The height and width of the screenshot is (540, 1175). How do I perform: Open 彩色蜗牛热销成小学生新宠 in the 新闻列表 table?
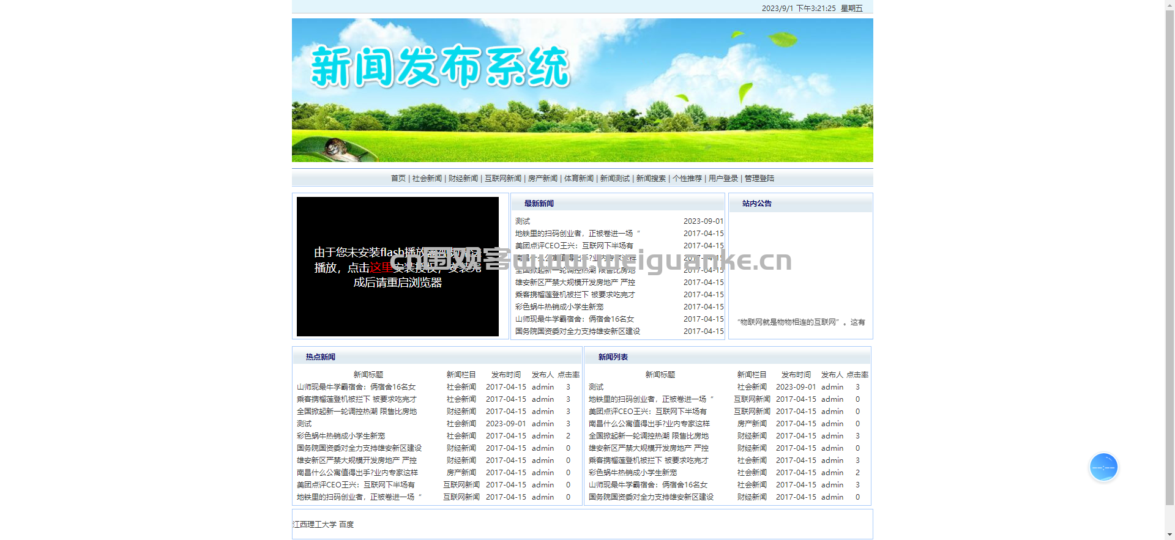click(633, 473)
